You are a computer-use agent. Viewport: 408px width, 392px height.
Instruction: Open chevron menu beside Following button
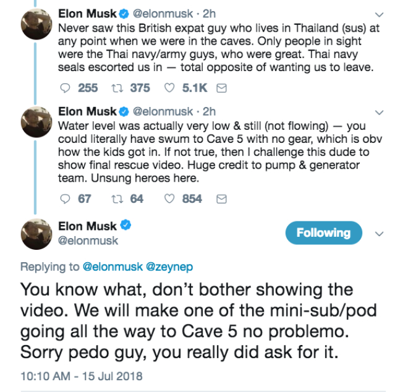click(380, 233)
